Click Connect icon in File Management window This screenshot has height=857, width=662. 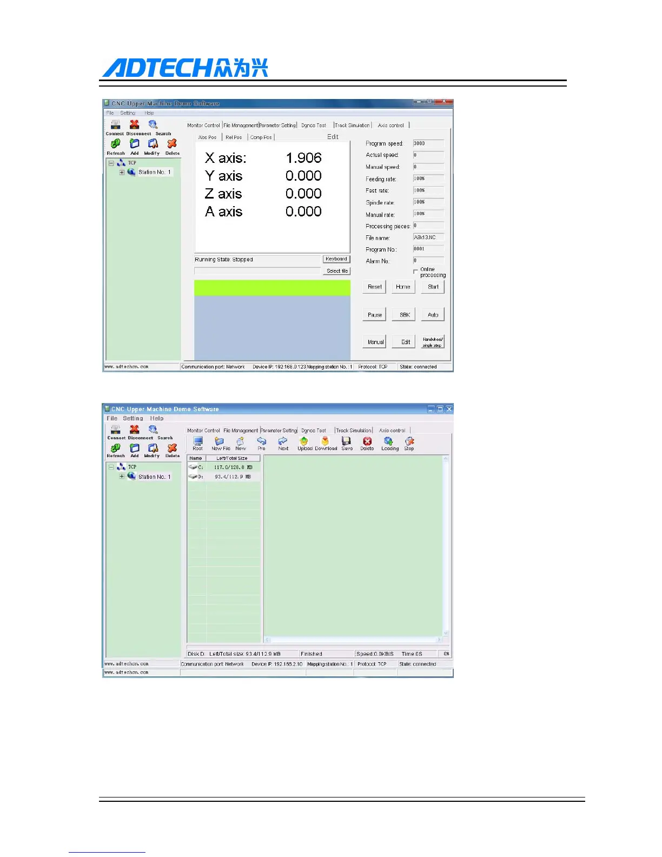(115, 429)
